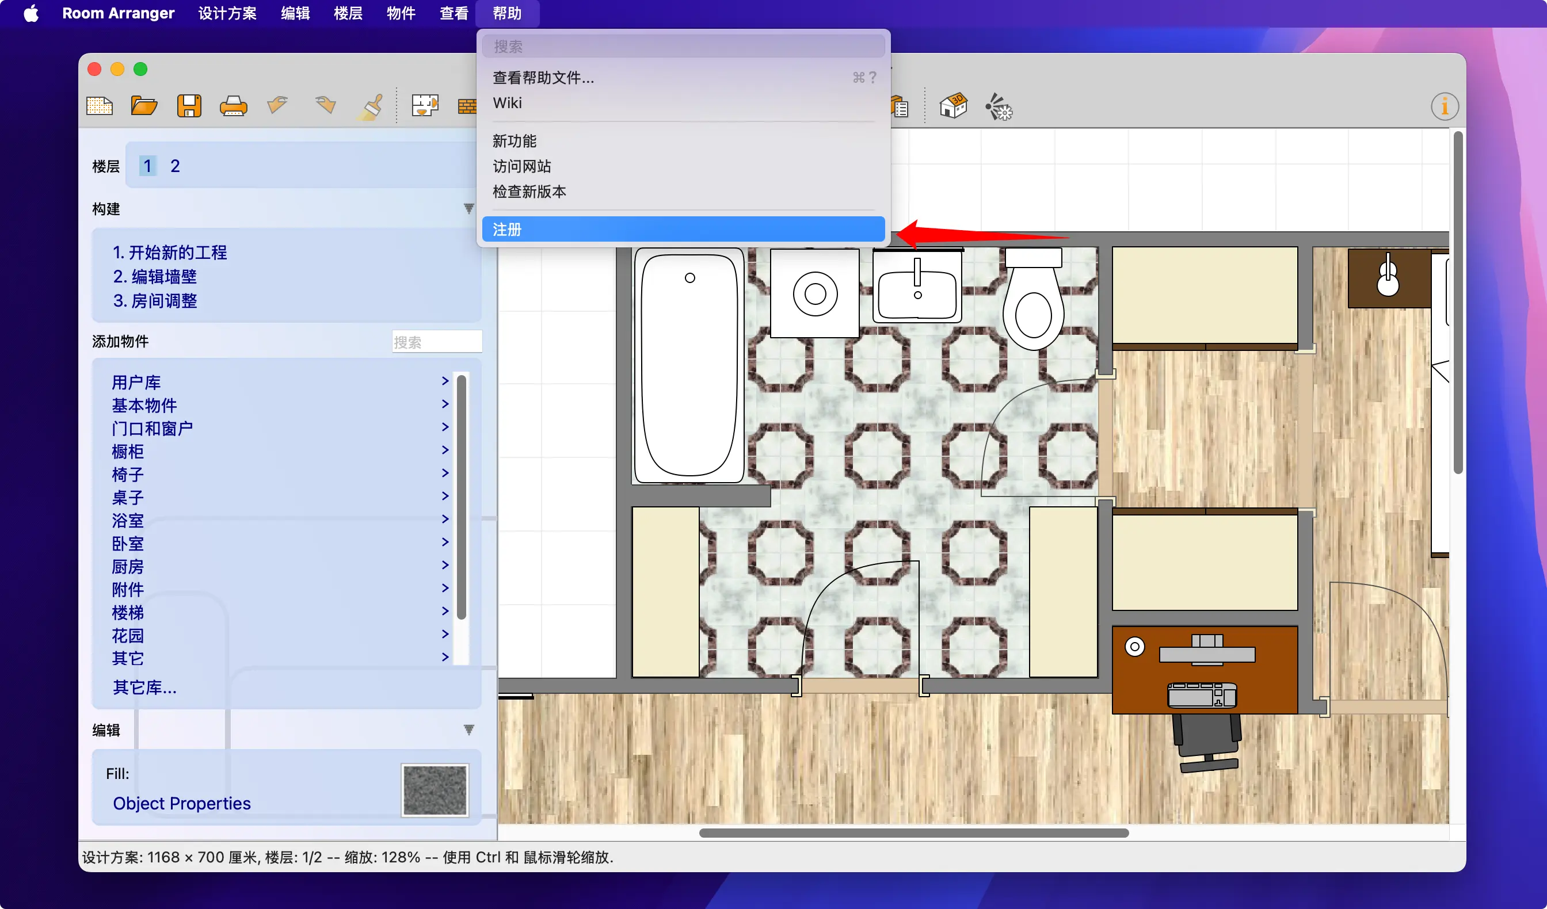1547x909 pixels.
Task: Expand the 门口和窗户 category
Action: tap(153, 429)
